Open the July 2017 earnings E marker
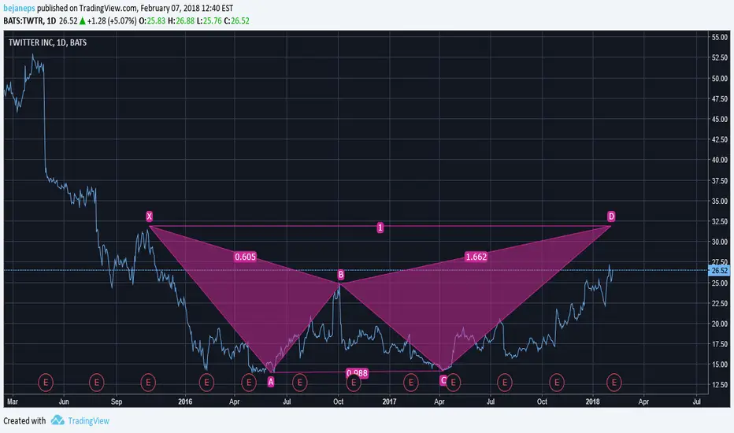 click(505, 383)
